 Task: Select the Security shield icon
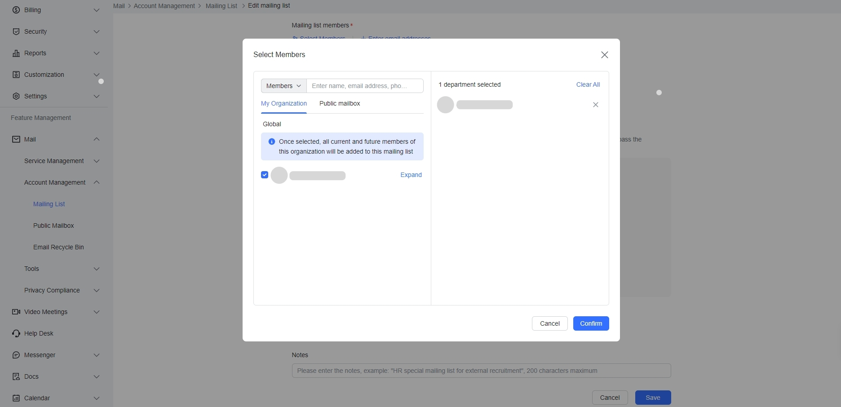16,31
